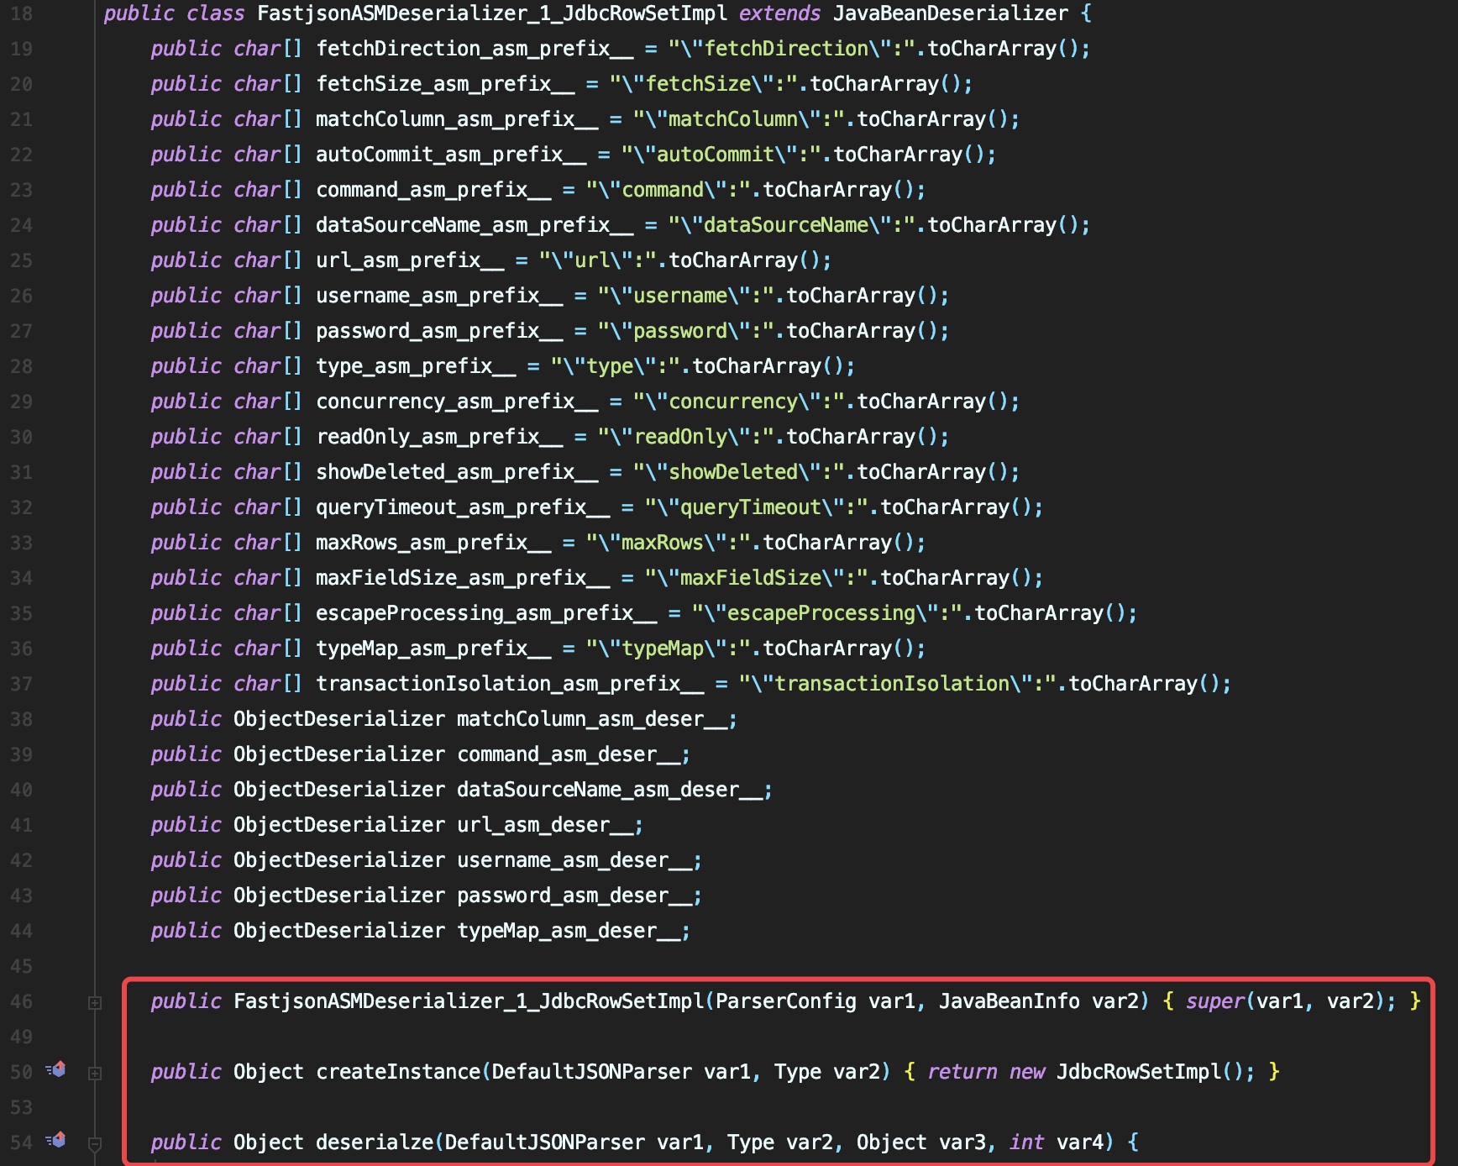
Task: Click the showDeleted_asm_prefix__ field name
Action: tap(457, 472)
